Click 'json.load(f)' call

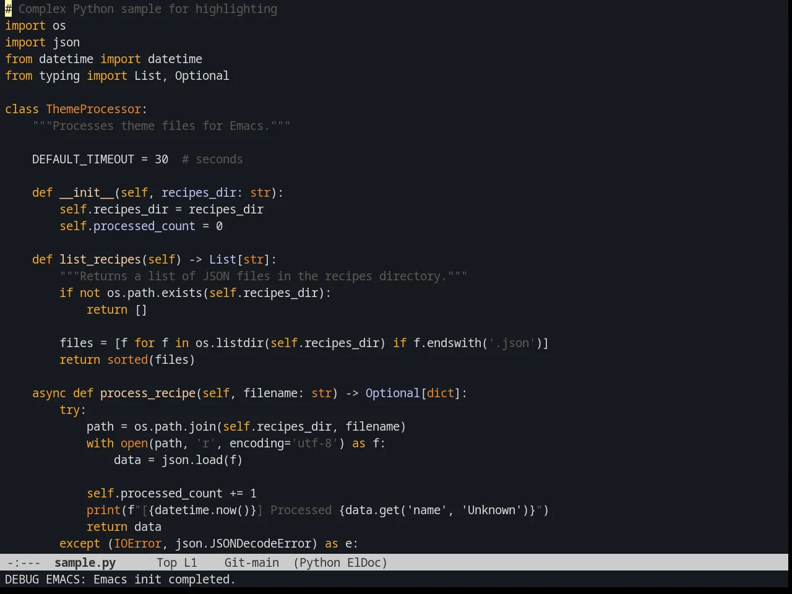pos(202,460)
